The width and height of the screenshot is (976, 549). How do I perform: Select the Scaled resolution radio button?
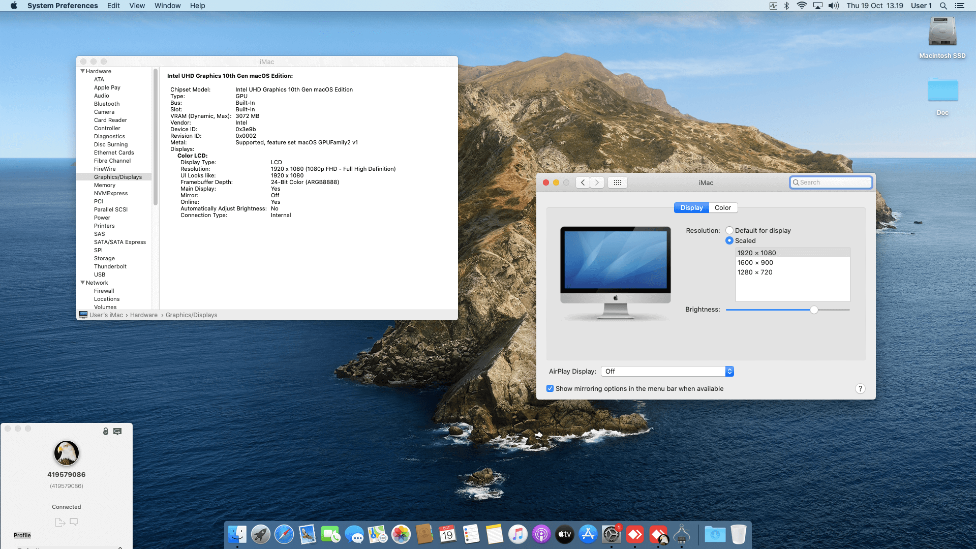pos(729,240)
